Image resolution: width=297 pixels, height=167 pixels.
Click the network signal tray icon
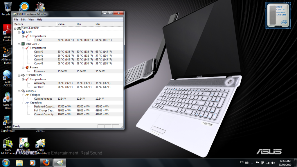coord(268,163)
